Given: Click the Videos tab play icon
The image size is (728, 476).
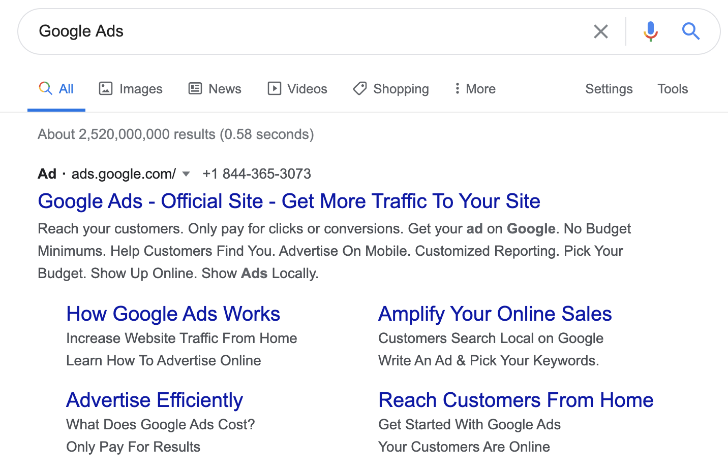Looking at the screenshot, I should click(x=274, y=89).
